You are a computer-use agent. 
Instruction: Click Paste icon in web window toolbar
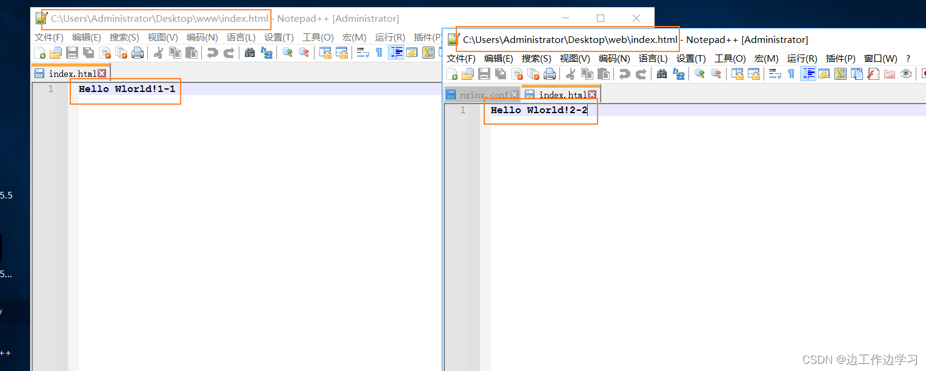[x=604, y=74]
